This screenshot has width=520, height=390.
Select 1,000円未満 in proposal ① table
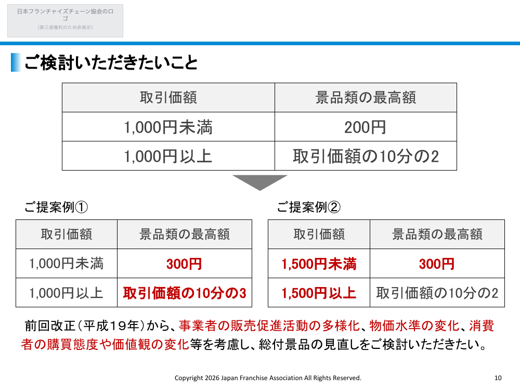(67, 264)
